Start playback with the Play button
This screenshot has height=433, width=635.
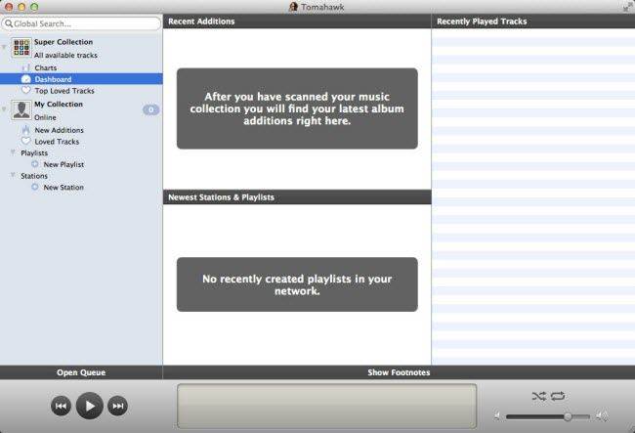90,406
